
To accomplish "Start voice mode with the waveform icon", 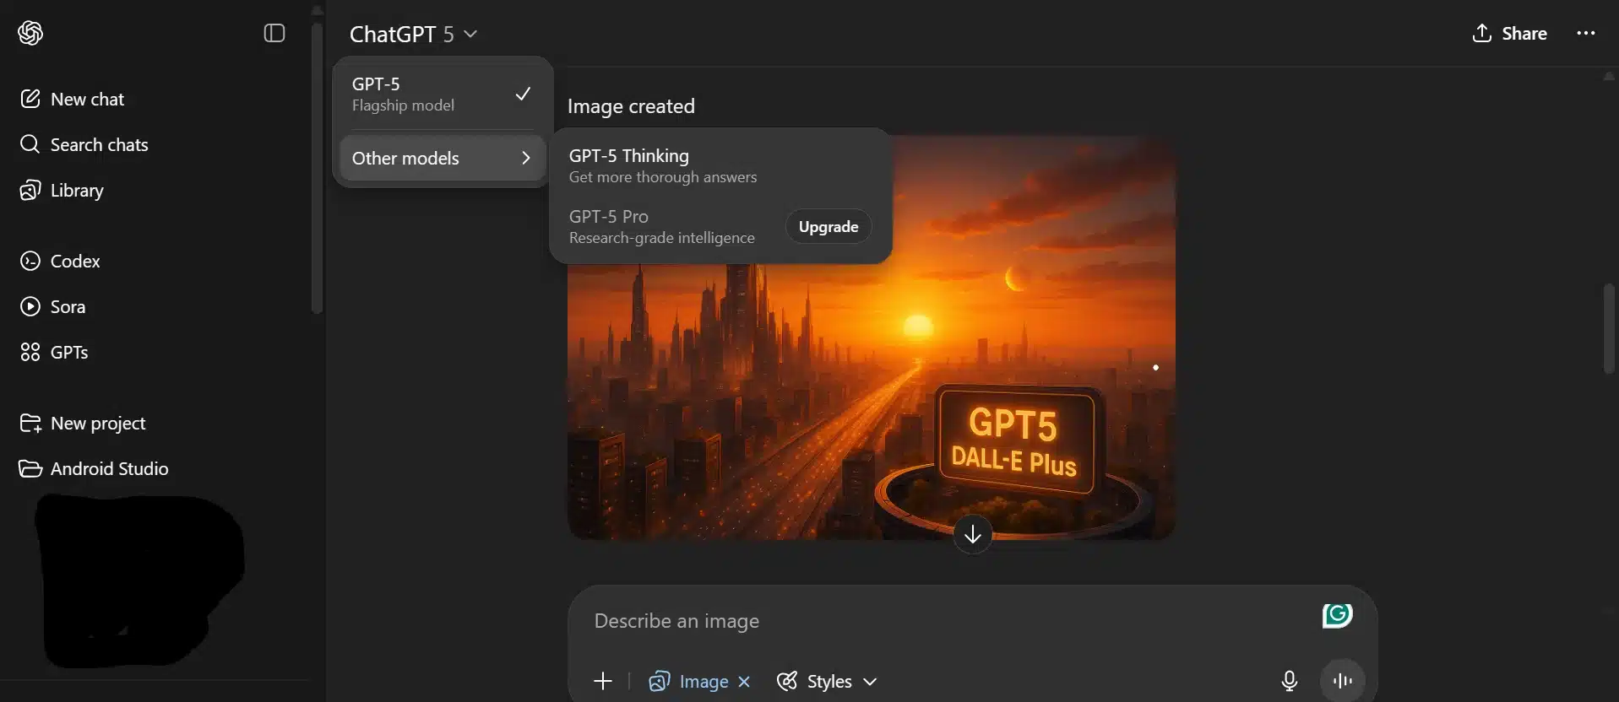I will pos(1342,680).
